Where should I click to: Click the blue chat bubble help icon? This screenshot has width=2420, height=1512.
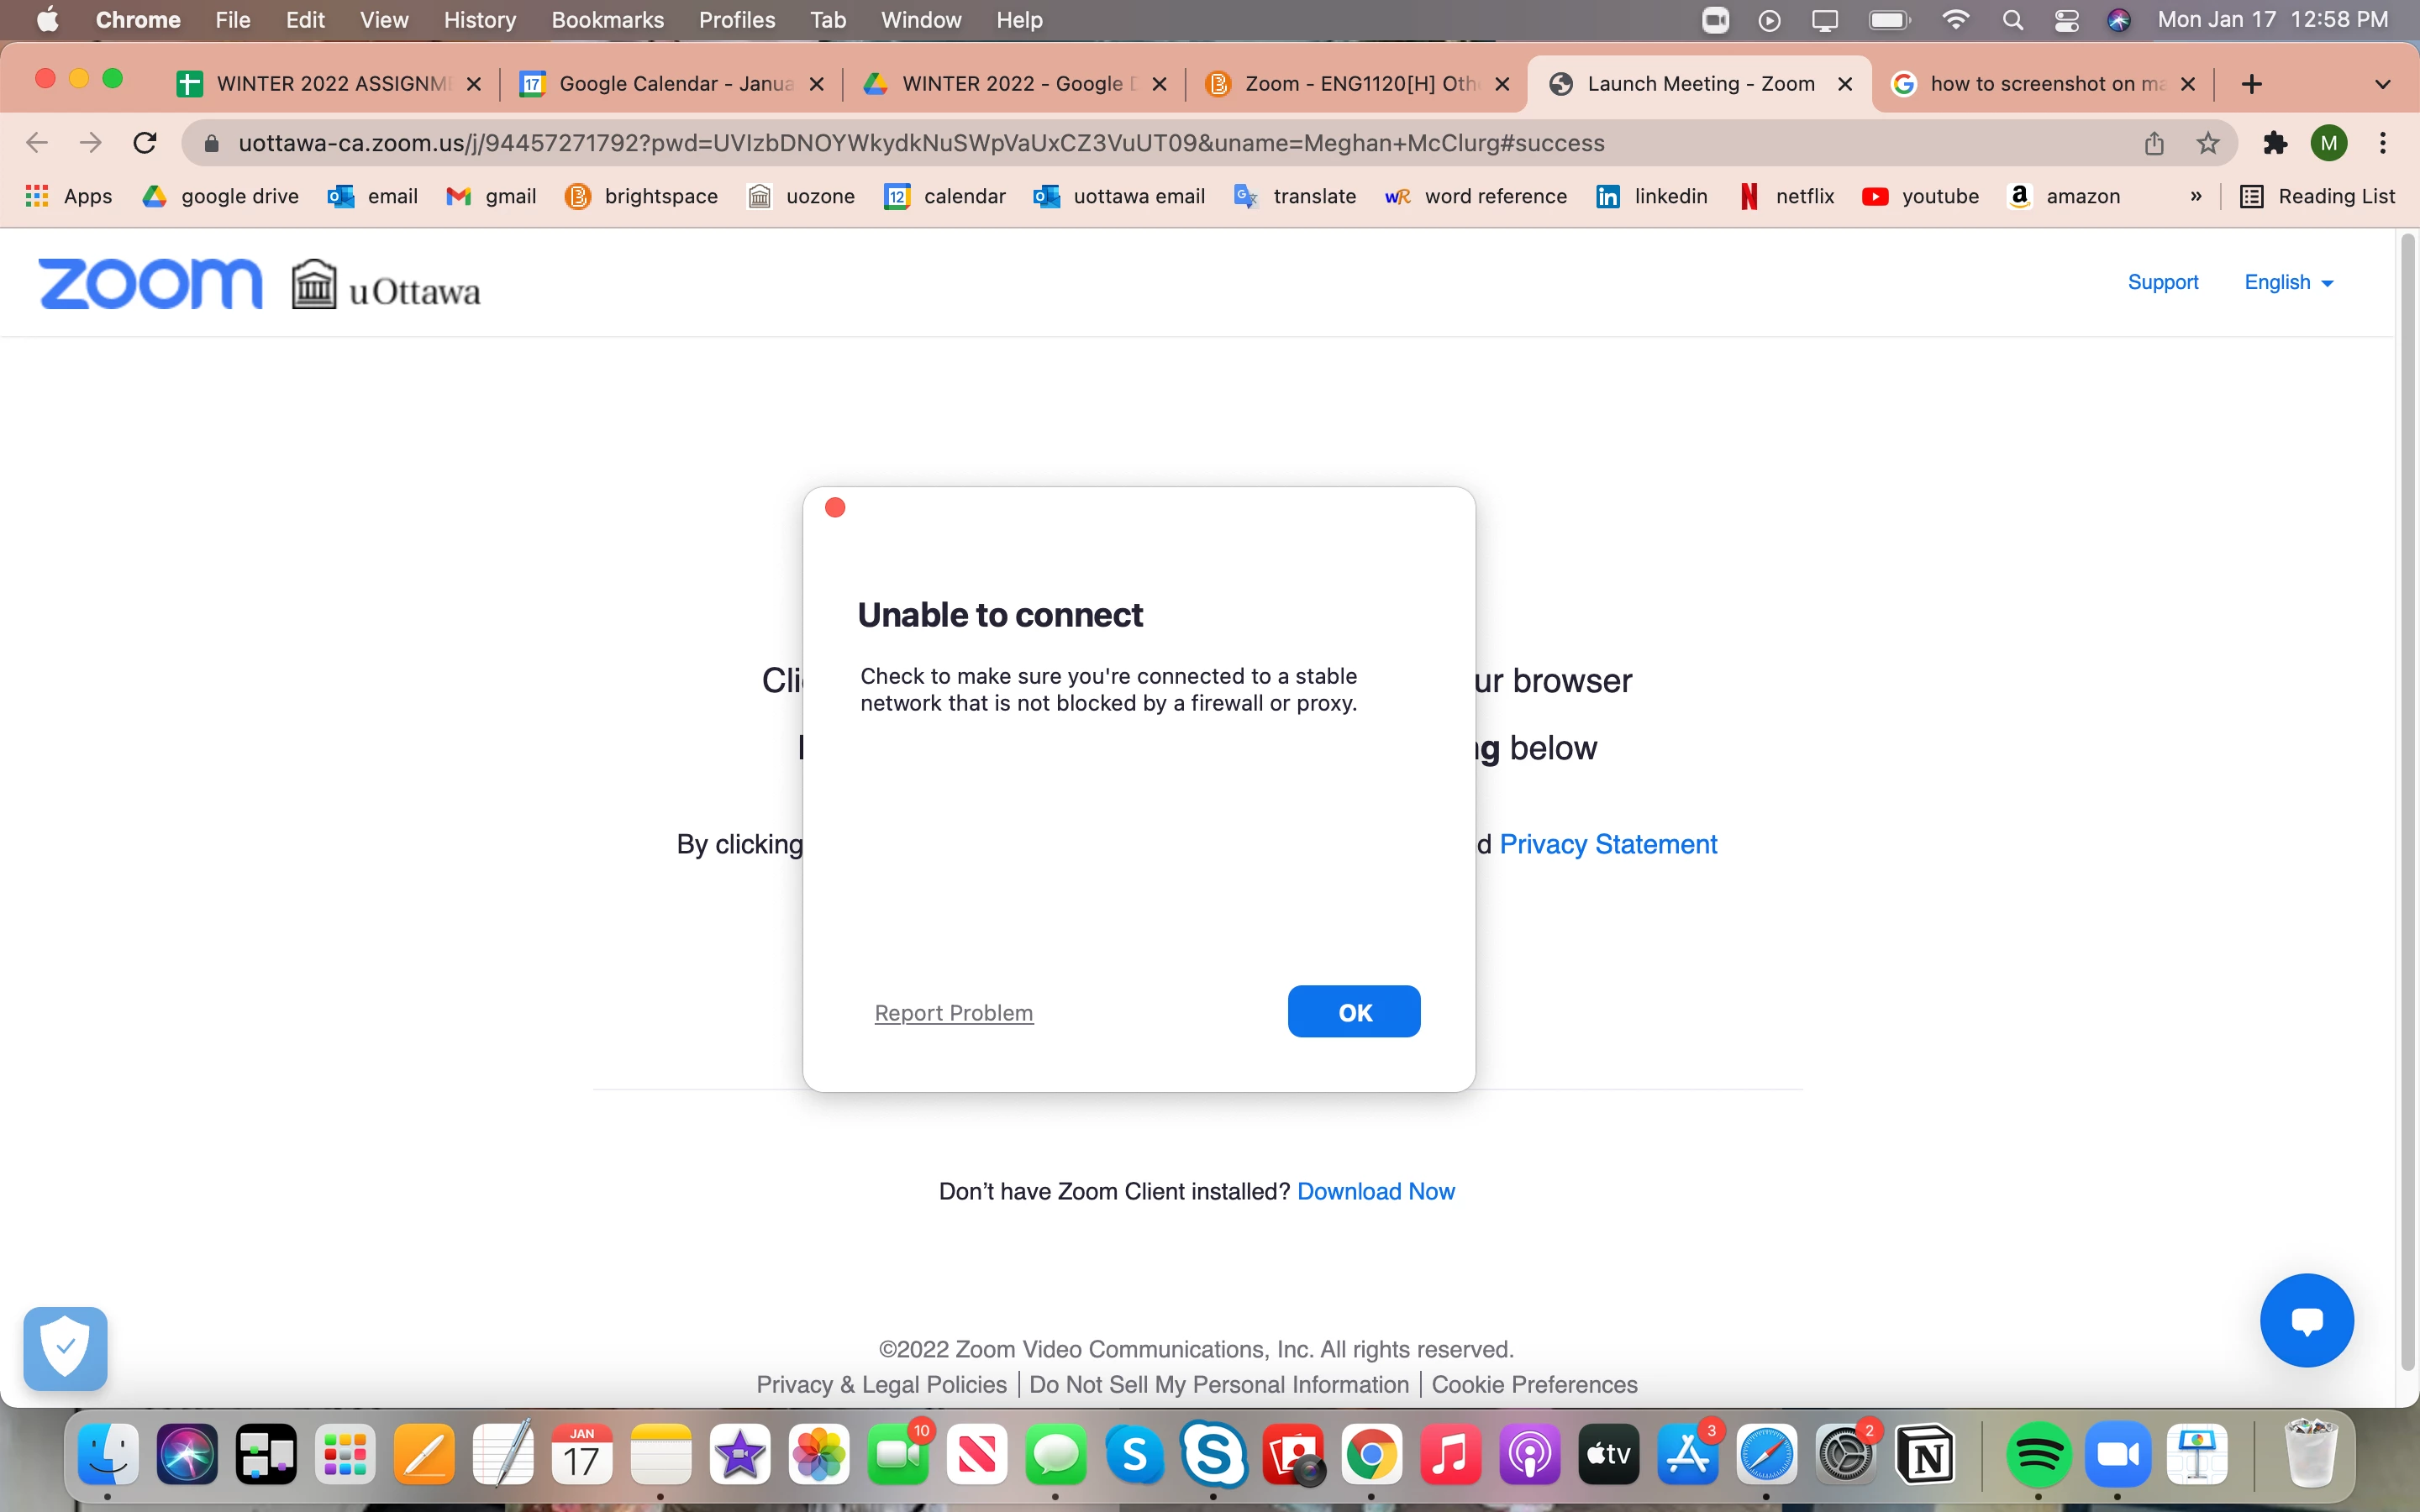pos(2306,1320)
